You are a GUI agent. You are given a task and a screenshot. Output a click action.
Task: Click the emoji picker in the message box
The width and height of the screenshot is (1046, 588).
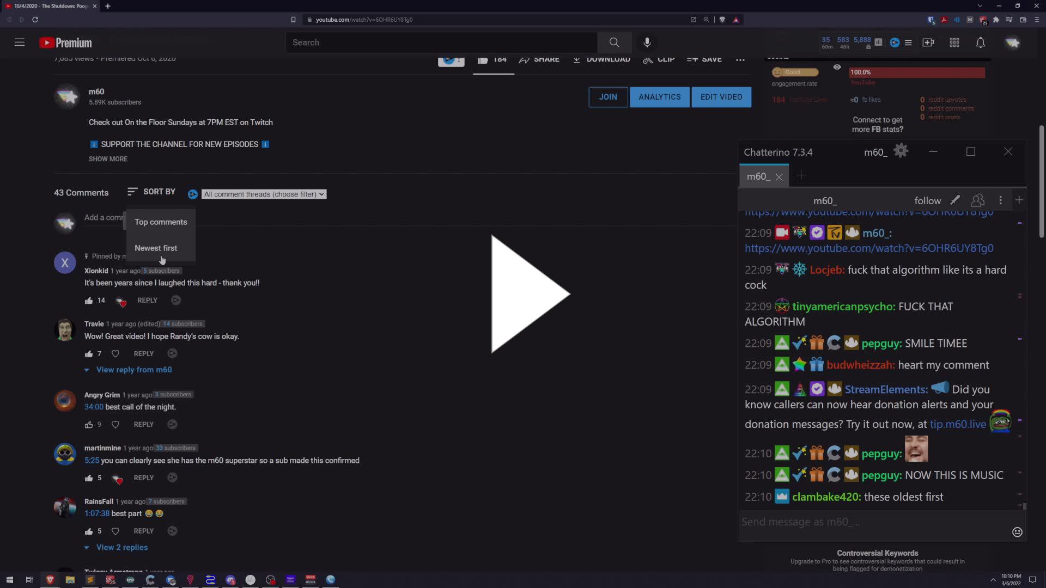(1017, 532)
